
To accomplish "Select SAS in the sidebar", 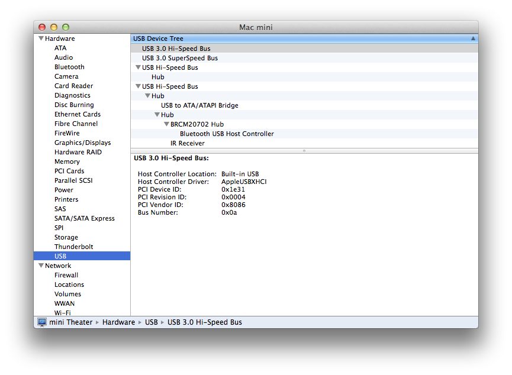I will pos(60,209).
